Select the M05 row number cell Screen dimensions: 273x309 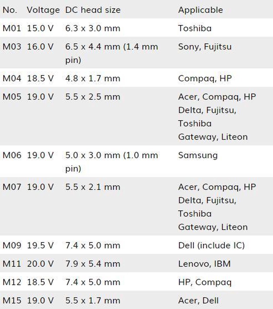[12, 97]
